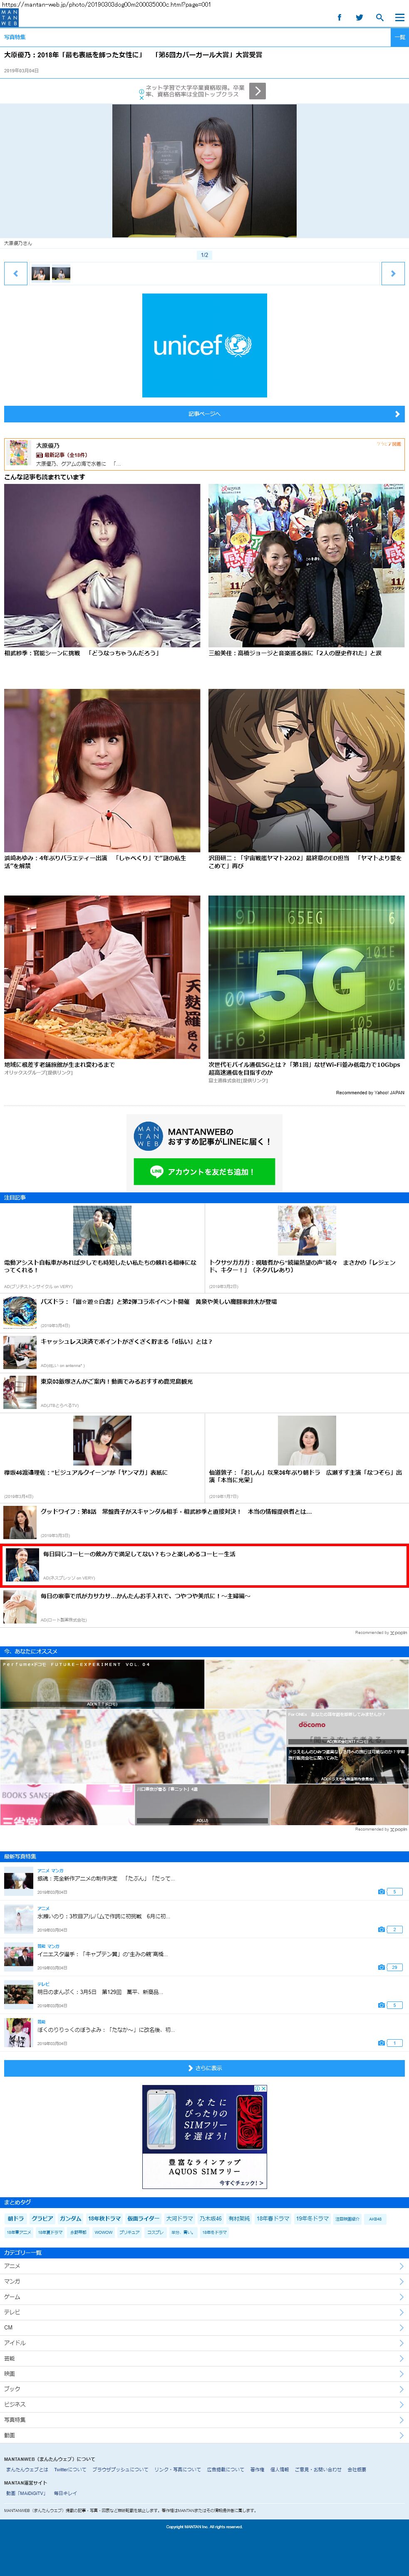The width and height of the screenshot is (409, 2576).
Task: Open the 写真特集 category row
Action: click(204, 2420)
